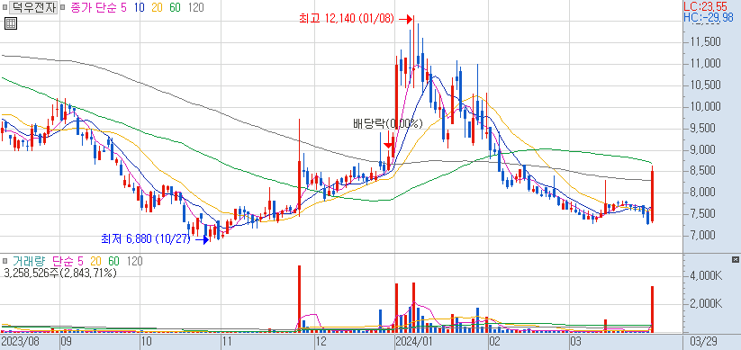
Task: Click small square marker before 덕우전자 label
Action: pyautogui.click(x=5, y=7)
